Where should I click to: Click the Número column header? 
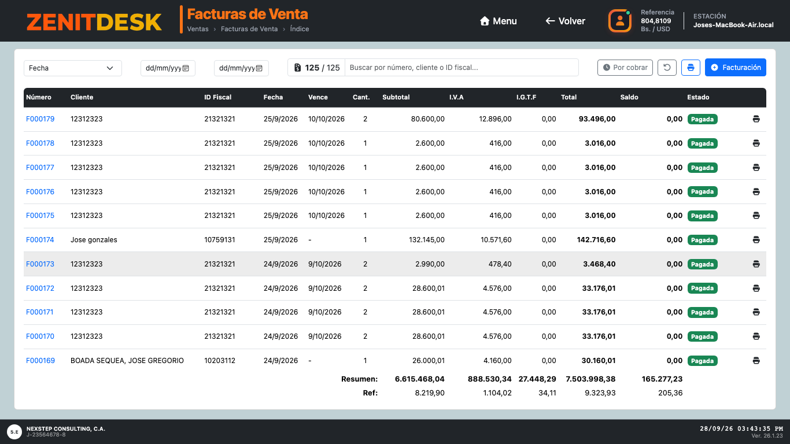pos(39,97)
